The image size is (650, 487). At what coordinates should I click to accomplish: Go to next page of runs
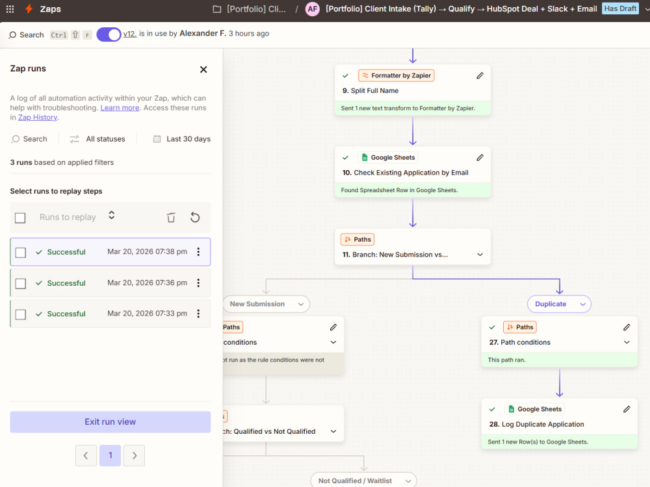pyautogui.click(x=135, y=456)
